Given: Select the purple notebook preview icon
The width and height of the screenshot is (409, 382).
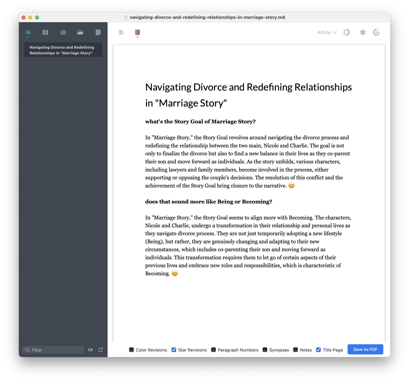Looking at the screenshot, I should coord(137,33).
